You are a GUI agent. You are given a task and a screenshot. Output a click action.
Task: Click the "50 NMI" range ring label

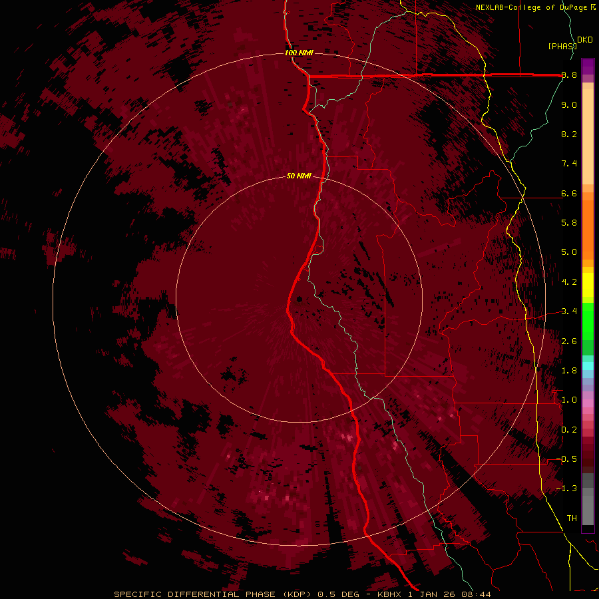pyautogui.click(x=299, y=176)
